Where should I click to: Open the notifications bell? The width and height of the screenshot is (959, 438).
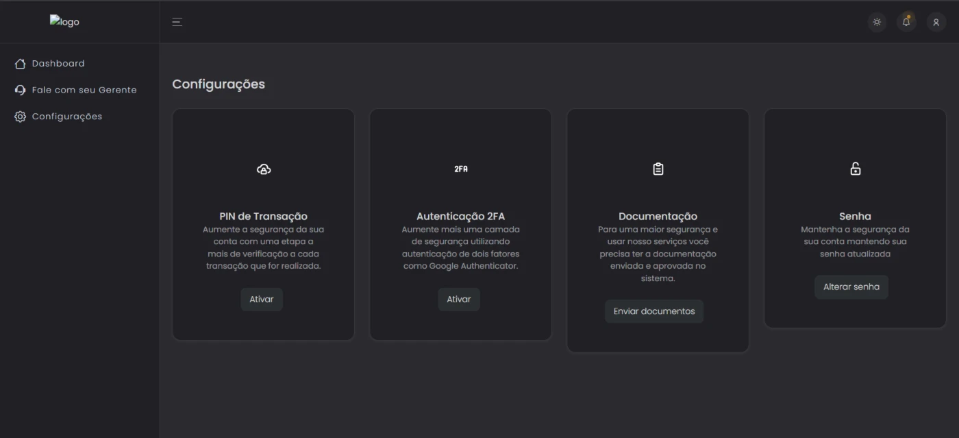pyautogui.click(x=906, y=22)
